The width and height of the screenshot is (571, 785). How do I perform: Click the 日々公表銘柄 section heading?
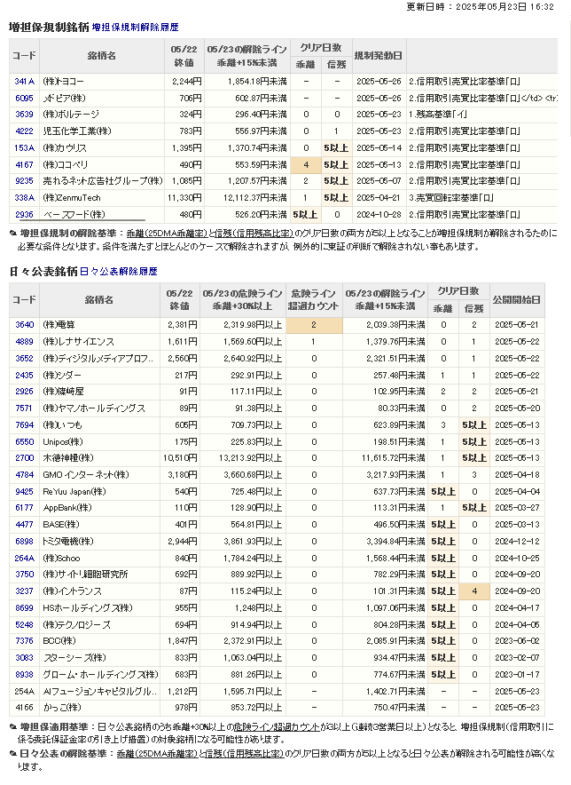[x=43, y=272]
